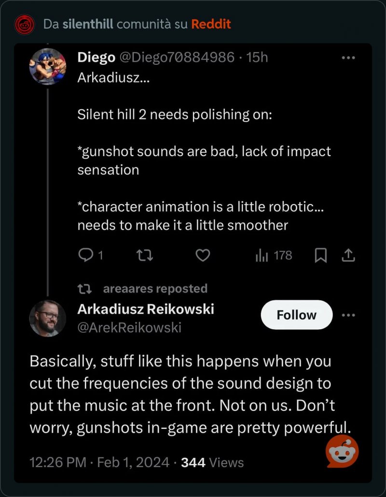Image resolution: width=386 pixels, height=497 pixels.
Task: Click the share icon on Diego's tweet
Action: coord(348,255)
